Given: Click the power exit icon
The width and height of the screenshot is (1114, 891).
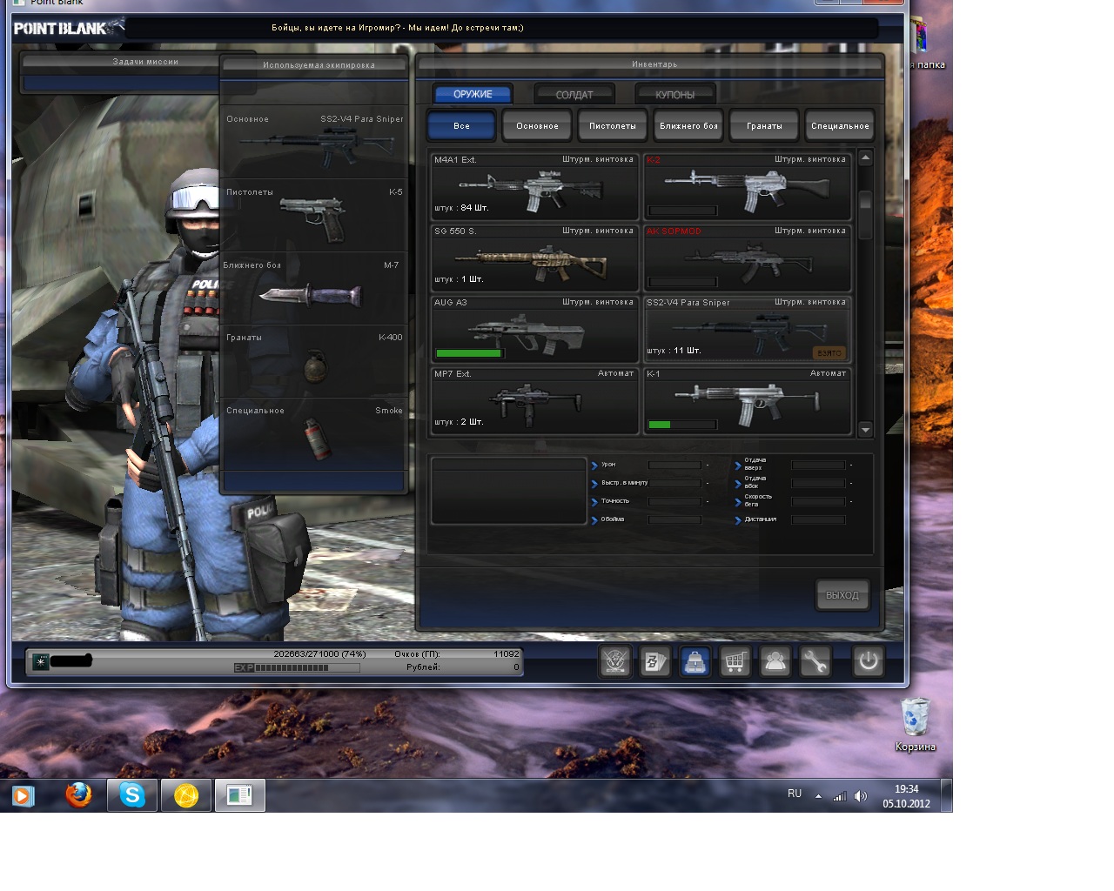Looking at the screenshot, I should (868, 662).
